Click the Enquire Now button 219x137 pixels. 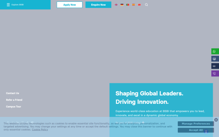point(98,5)
